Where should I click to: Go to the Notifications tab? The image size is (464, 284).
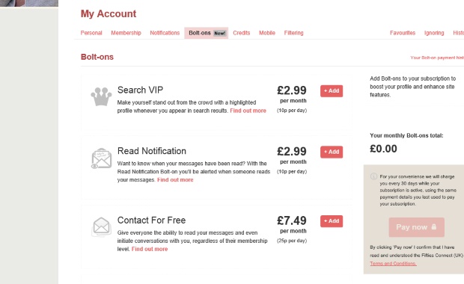point(165,33)
